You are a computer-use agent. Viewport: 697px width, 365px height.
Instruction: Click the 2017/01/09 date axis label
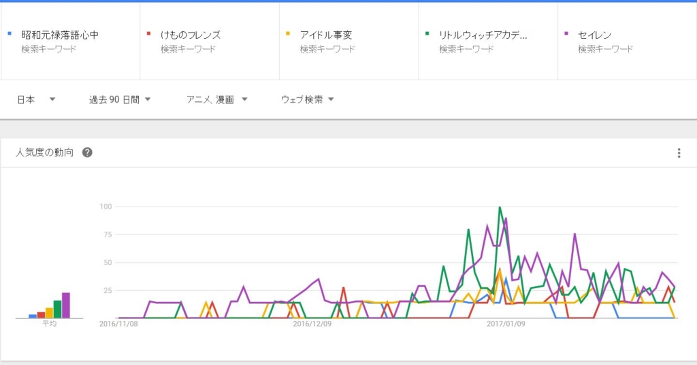506,324
